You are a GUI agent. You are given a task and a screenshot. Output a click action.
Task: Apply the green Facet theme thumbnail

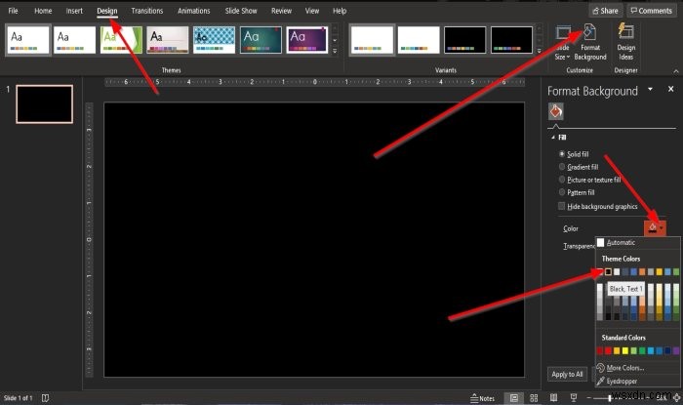(121, 40)
